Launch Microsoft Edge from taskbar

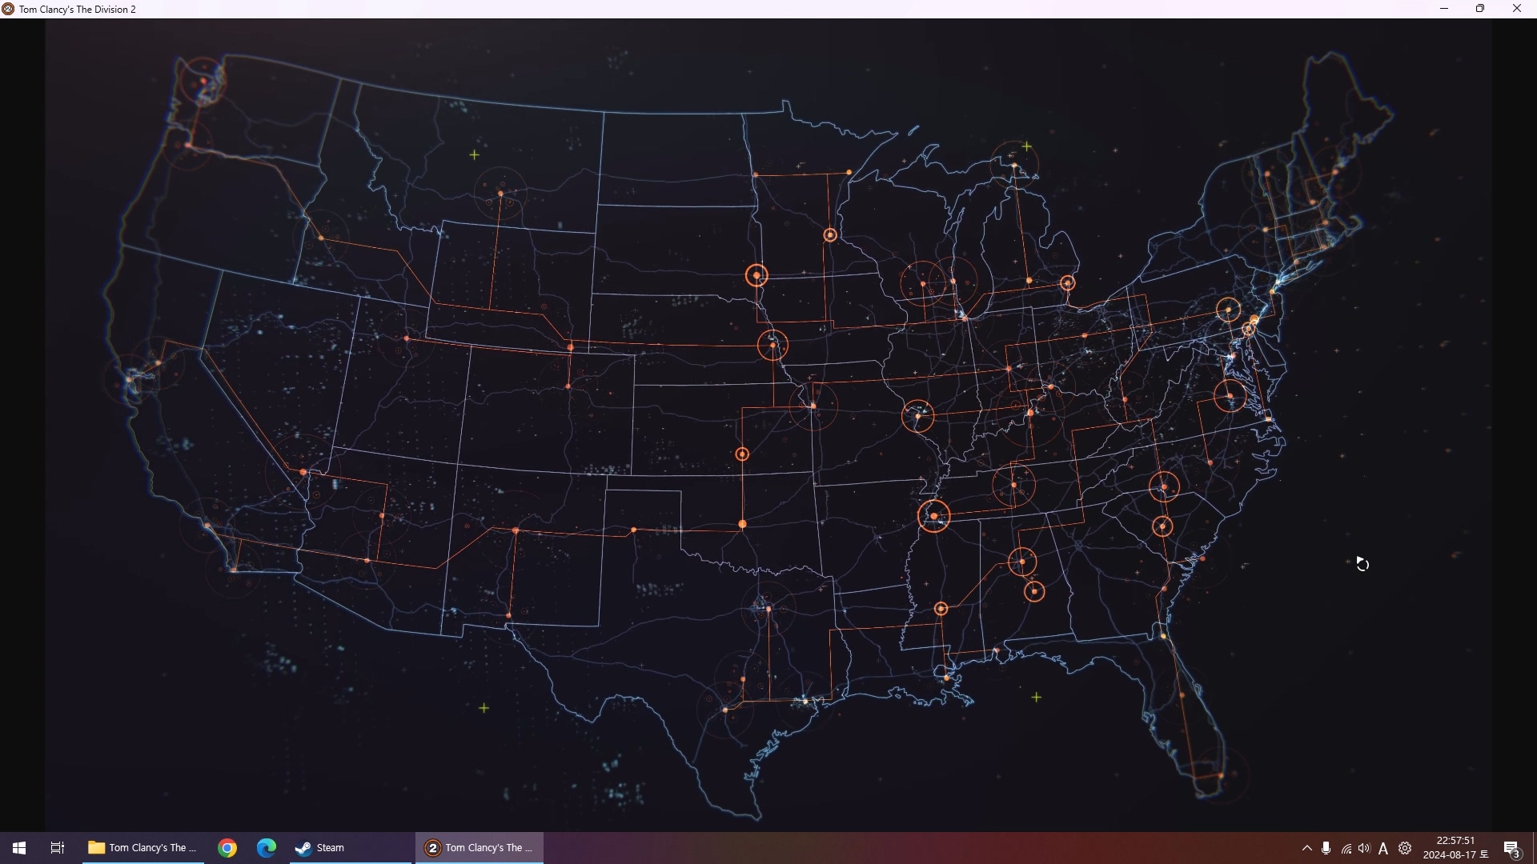point(267,848)
